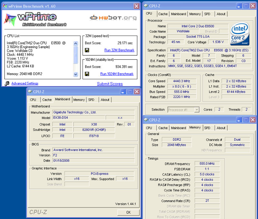
Task: Click the hwbot.org logo in wPrime
Action: pyautogui.click(x=113, y=18)
